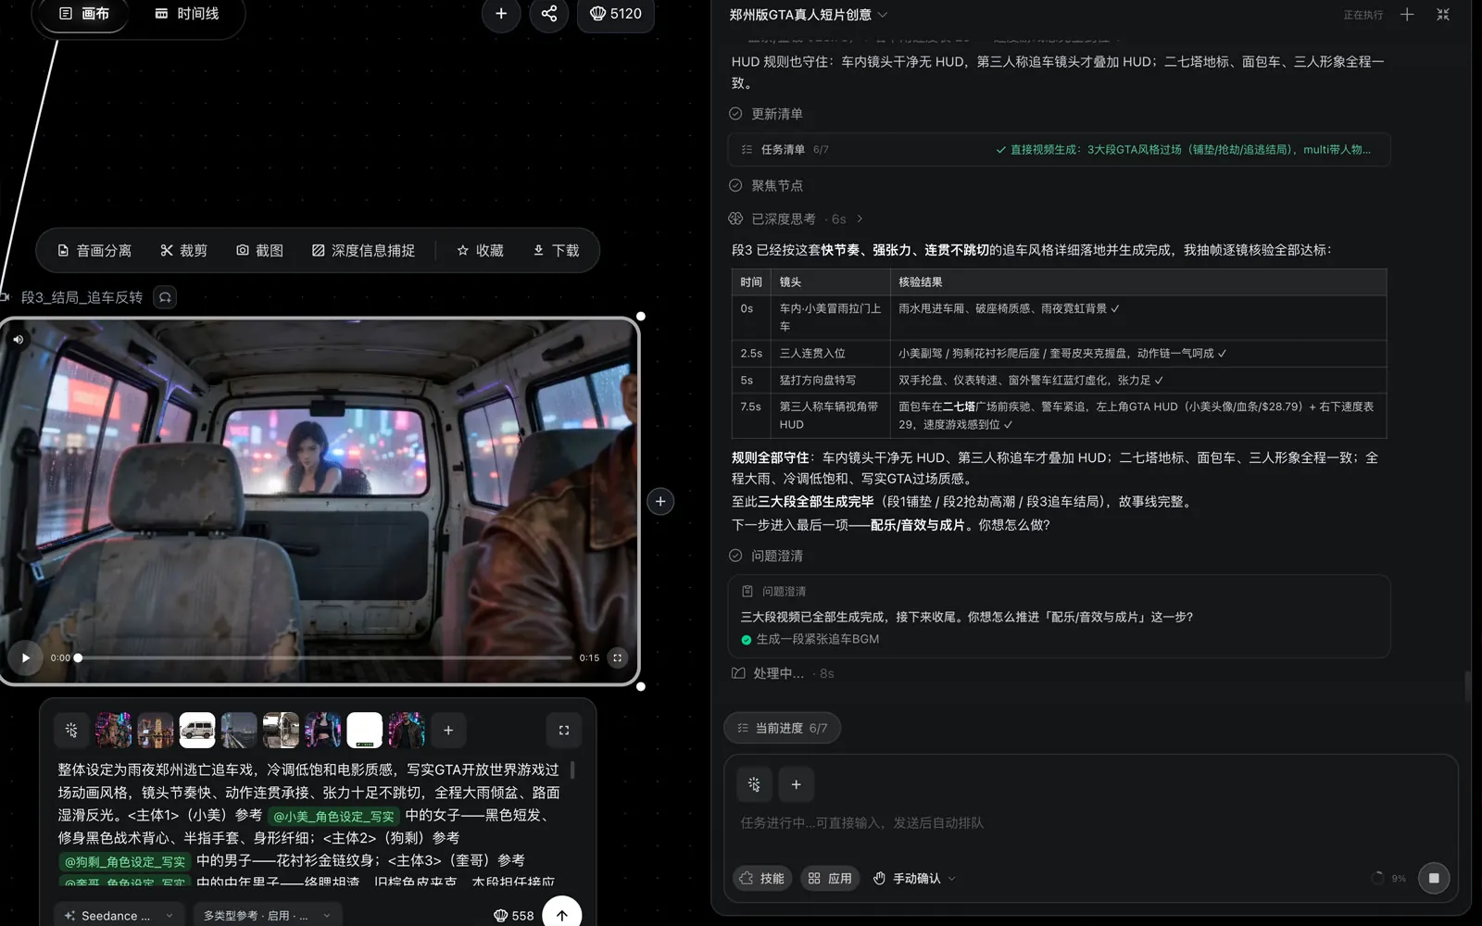Click the prompt text scrollbar
Image resolution: width=1482 pixels, height=926 pixels.
point(572,770)
